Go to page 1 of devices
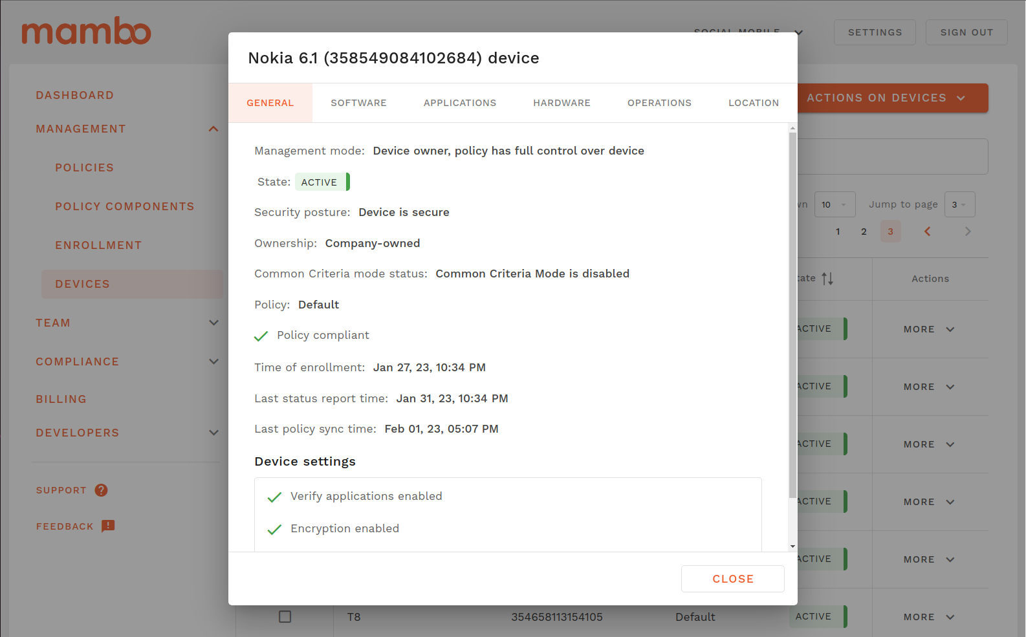The width and height of the screenshot is (1026, 637). pos(838,232)
